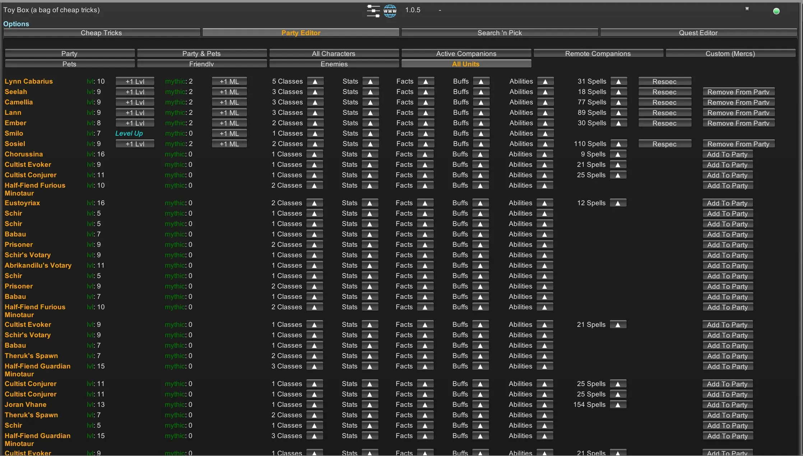Open the WWW globe web icon
Screen dimensions: 803x456
(x=390, y=11)
